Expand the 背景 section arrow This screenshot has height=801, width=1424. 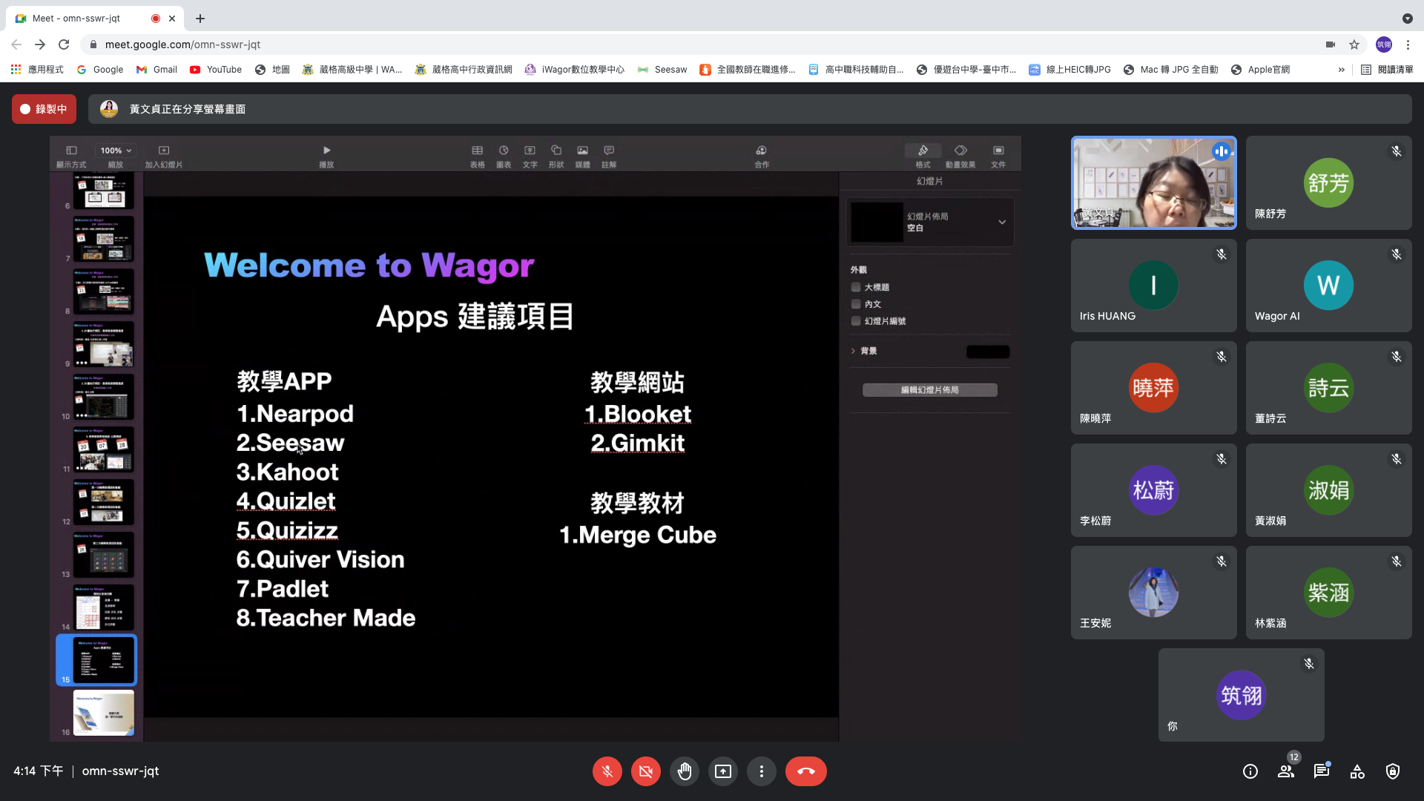pyautogui.click(x=853, y=351)
